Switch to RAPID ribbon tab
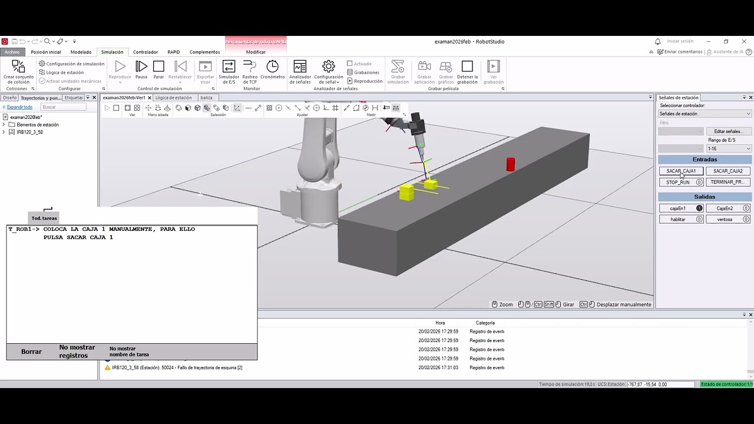Screen dimensions: 754x424 (174, 52)
